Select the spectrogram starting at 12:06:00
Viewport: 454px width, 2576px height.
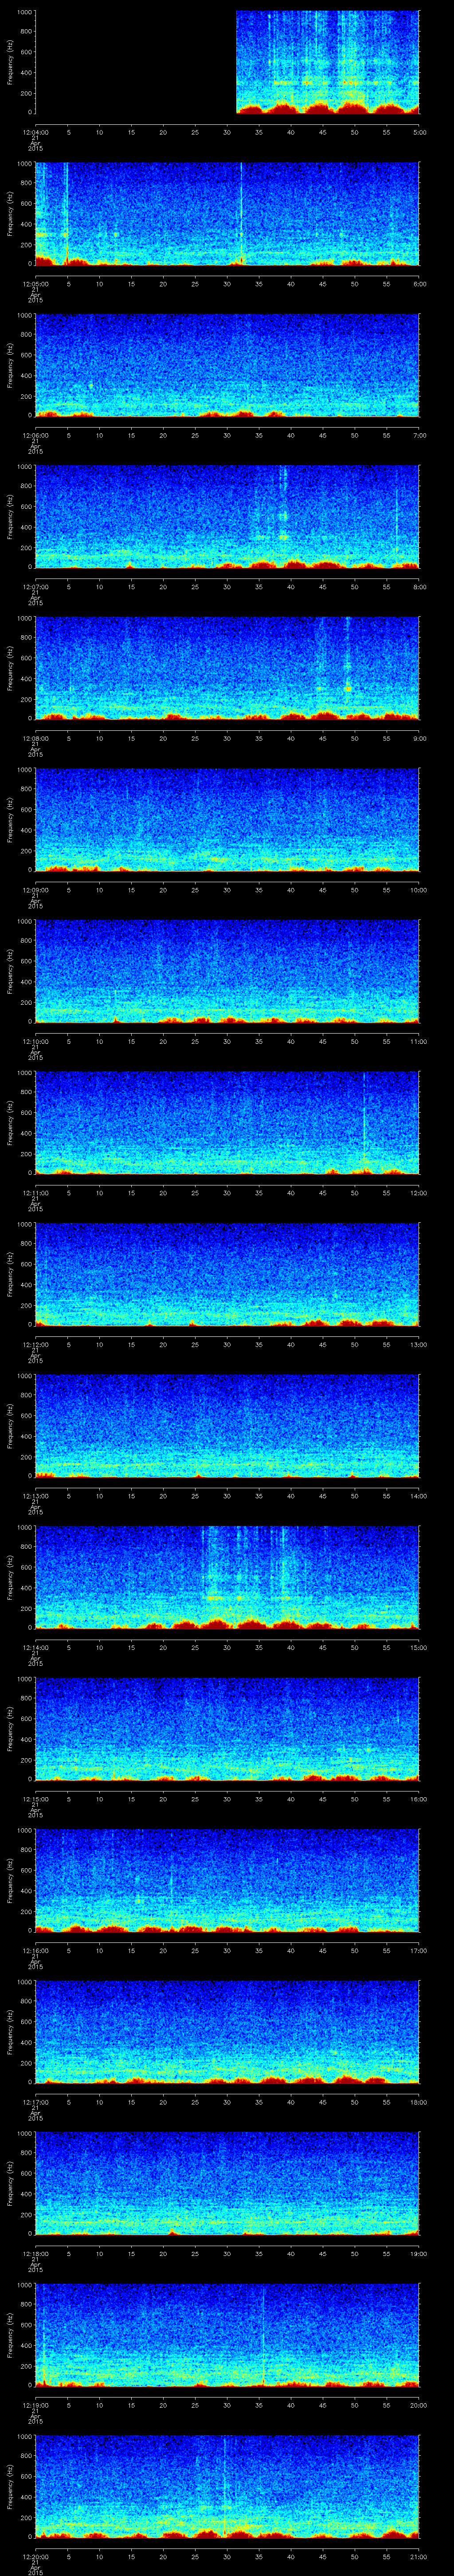click(x=227, y=365)
